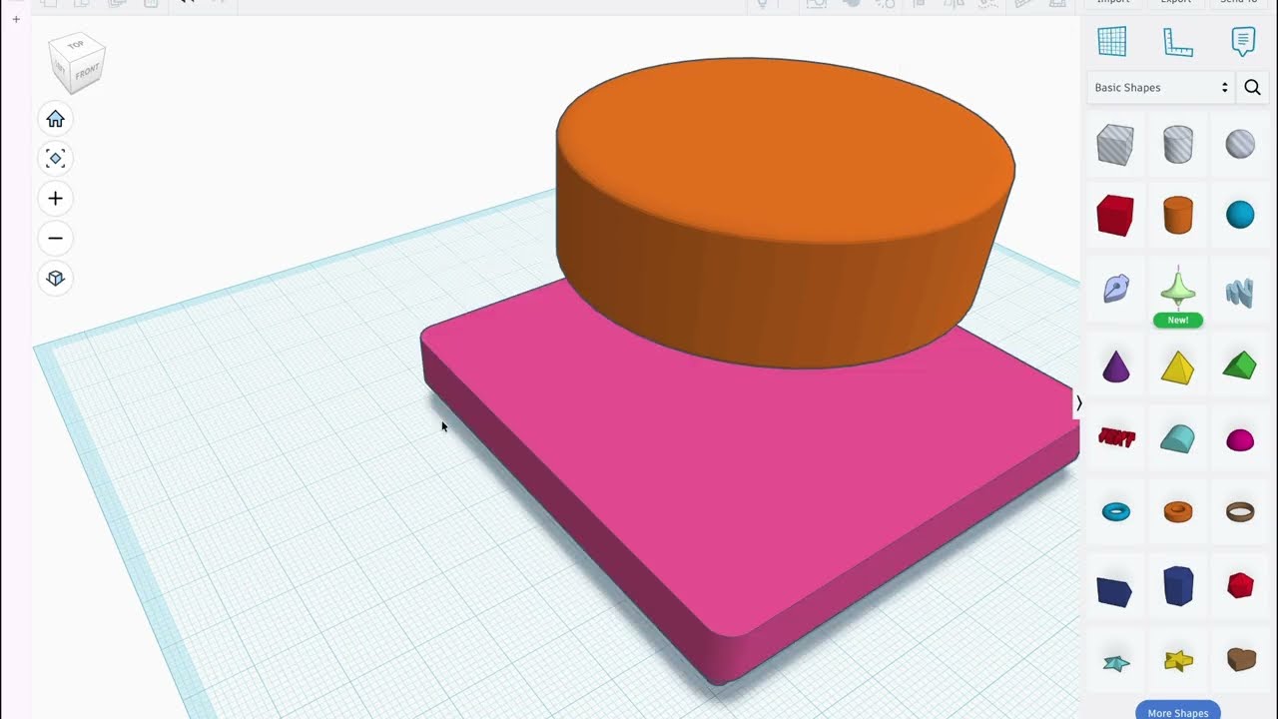1278x719 pixels.
Task: Select the teal Round Roof shape
Action: click(x=1178, y=438)
